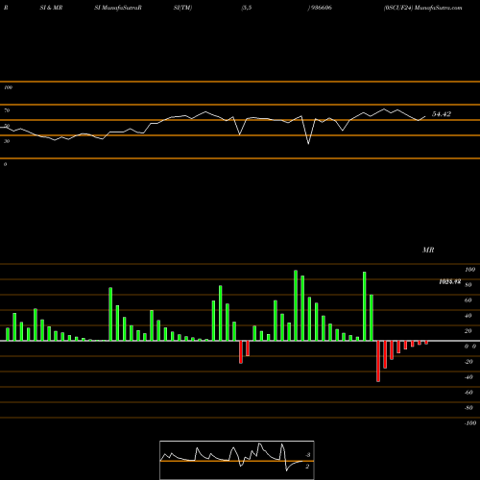Click the RSI value '54.42' label
This screenshot has width=480, height=480.
tap(442, 114)
